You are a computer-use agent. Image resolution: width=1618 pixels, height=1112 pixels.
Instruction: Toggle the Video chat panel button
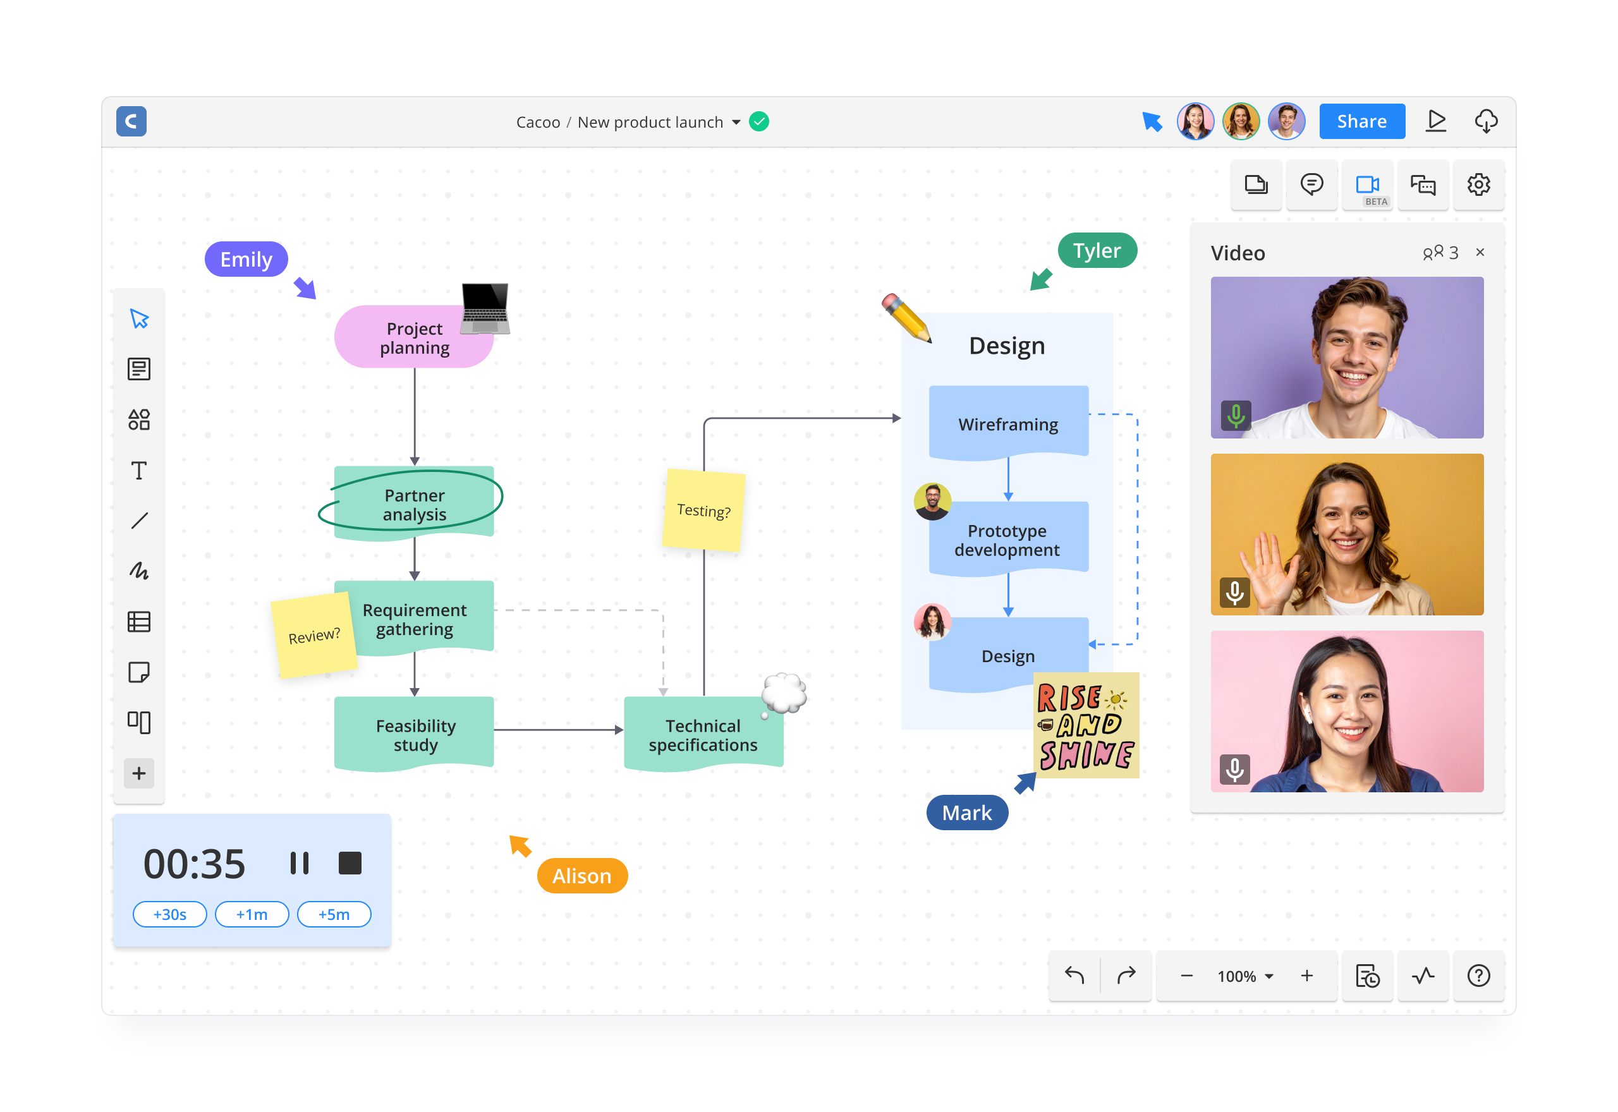tap(1366, 184)
